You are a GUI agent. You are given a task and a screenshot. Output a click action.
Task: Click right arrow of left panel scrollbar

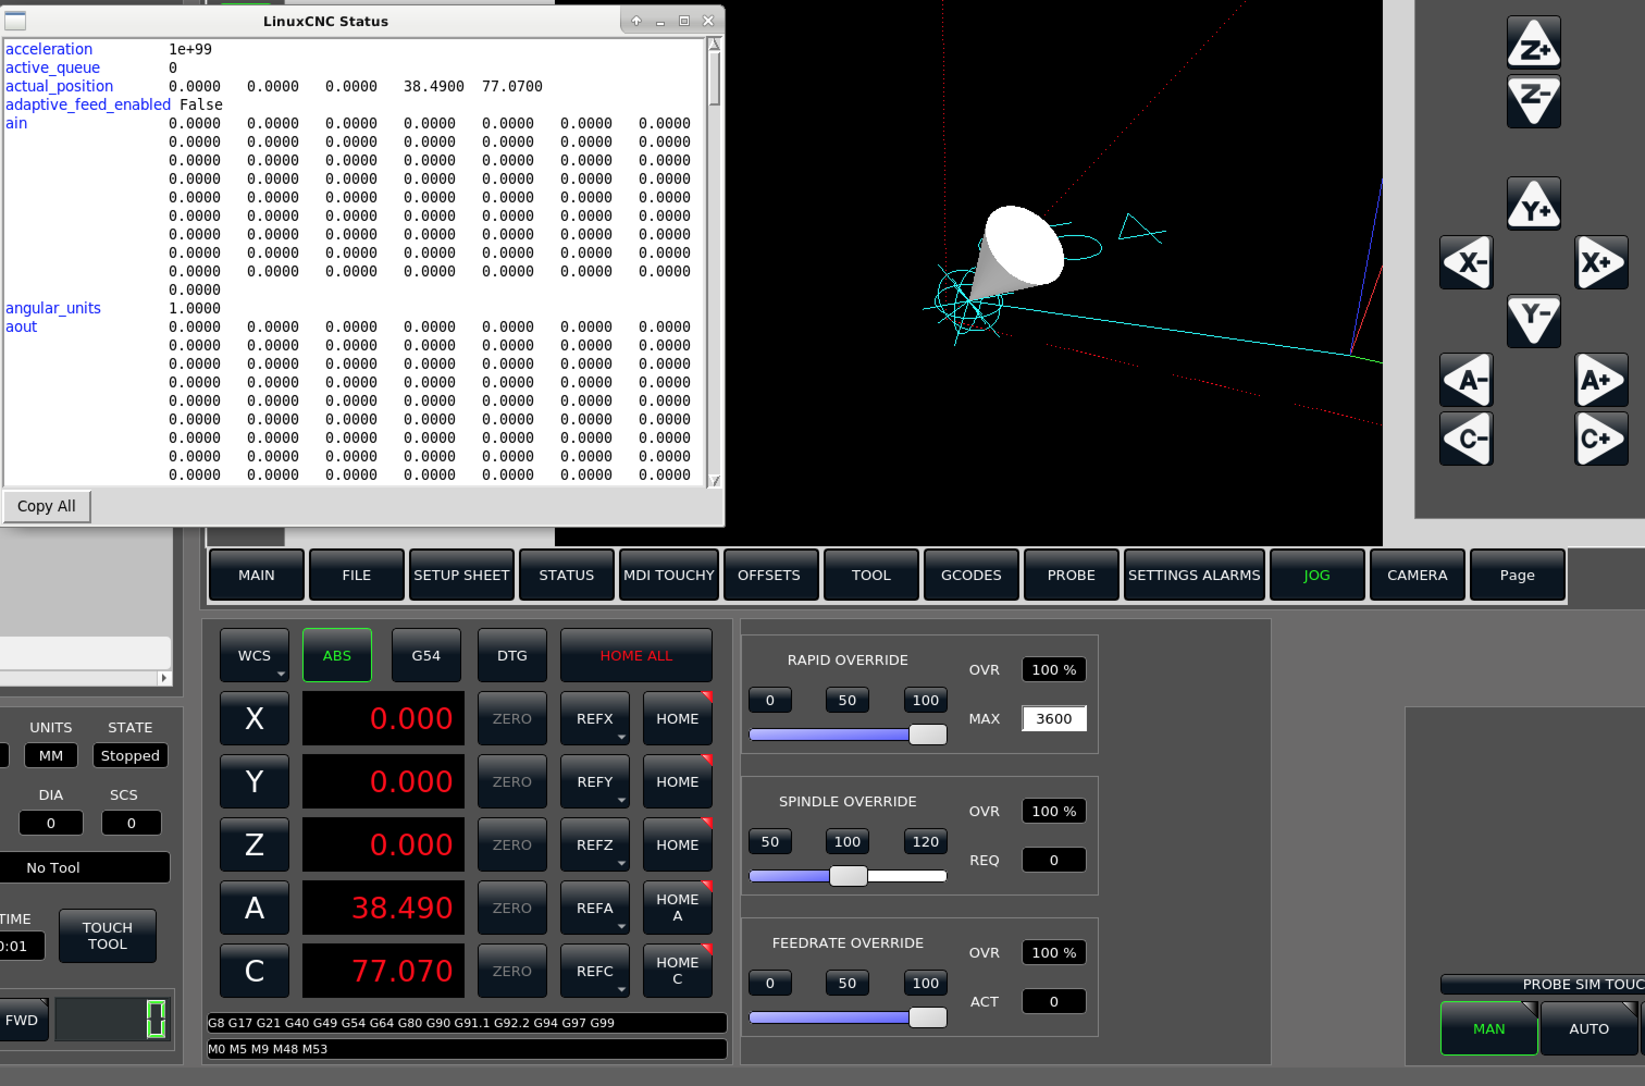[x=164, y=677]
